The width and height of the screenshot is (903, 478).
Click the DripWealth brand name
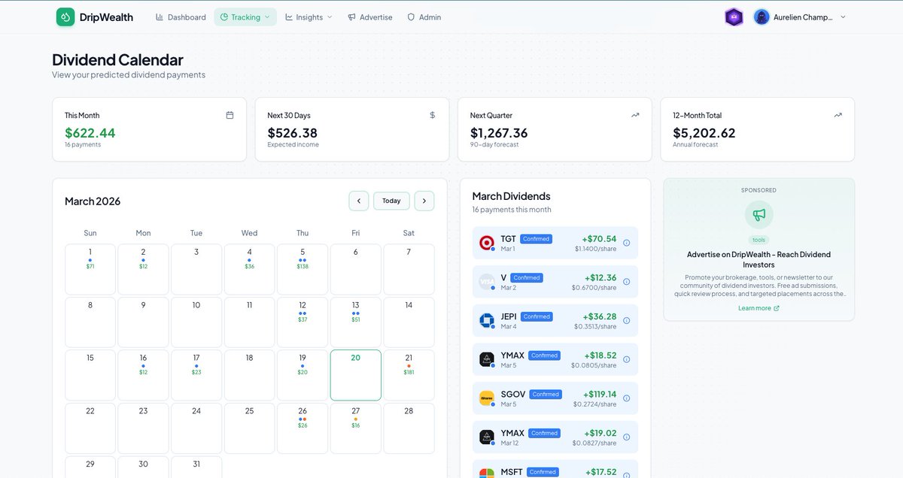pos(106,17)
